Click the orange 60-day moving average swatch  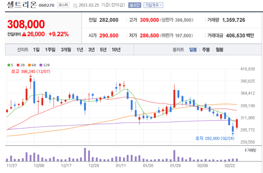click(29, 65)
